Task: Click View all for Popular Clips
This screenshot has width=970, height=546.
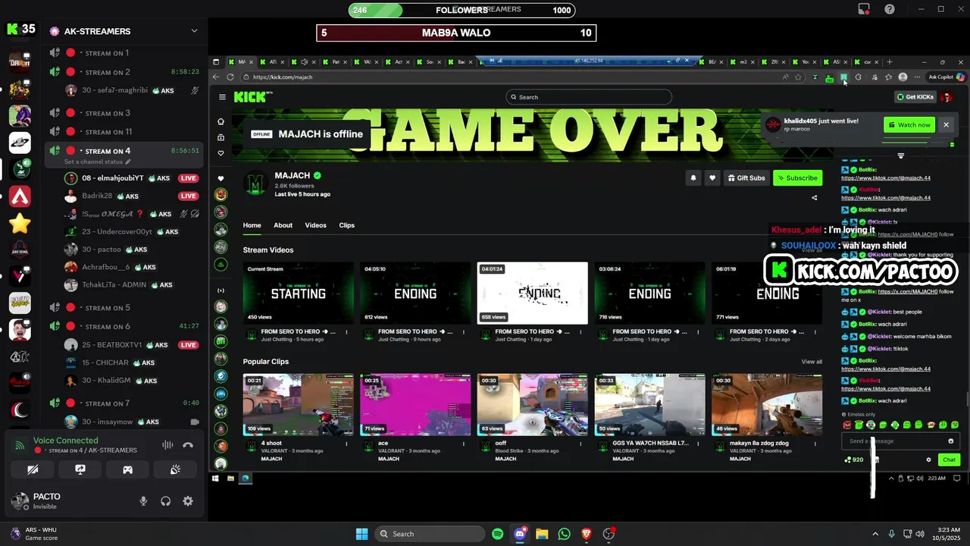Action: point(812,362)
